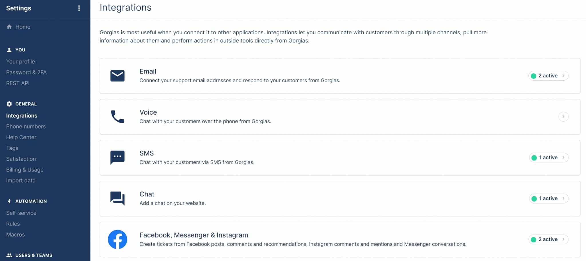Open Self-service settings
The height and width of the screenshot is (261, 586).
coord(21,213)
